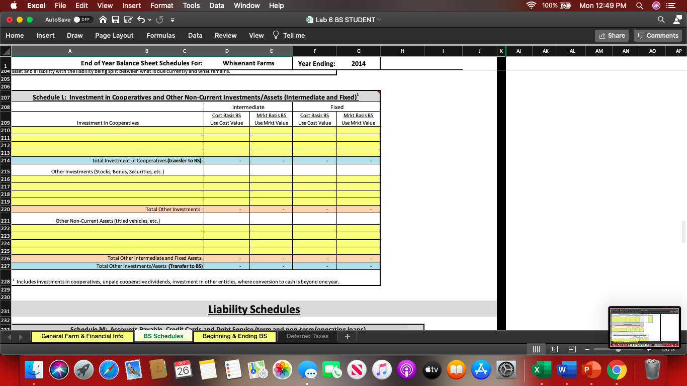
Task: Switch to Page Break Preview in status bar
Action: point(572,349)
